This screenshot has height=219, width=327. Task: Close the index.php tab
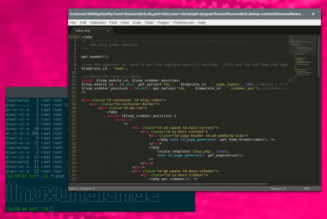[108, 31]
